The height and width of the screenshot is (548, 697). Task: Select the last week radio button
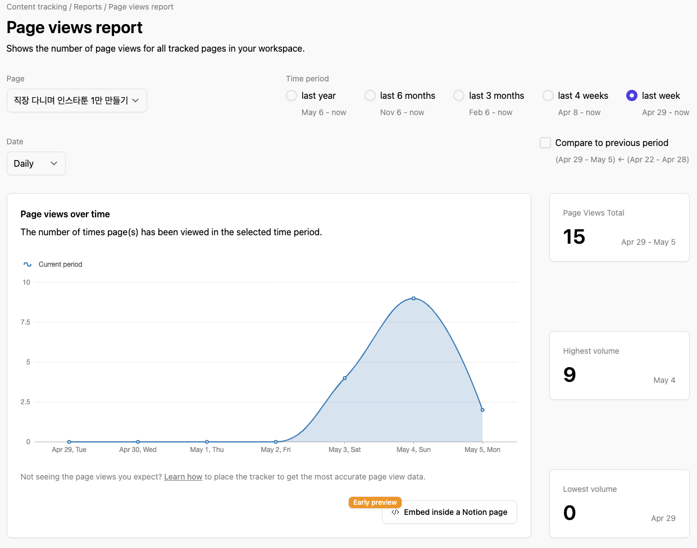[632, 95]
